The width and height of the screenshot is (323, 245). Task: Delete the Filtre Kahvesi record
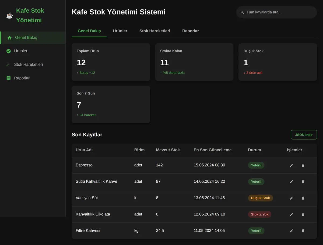[x=303, y=231]
